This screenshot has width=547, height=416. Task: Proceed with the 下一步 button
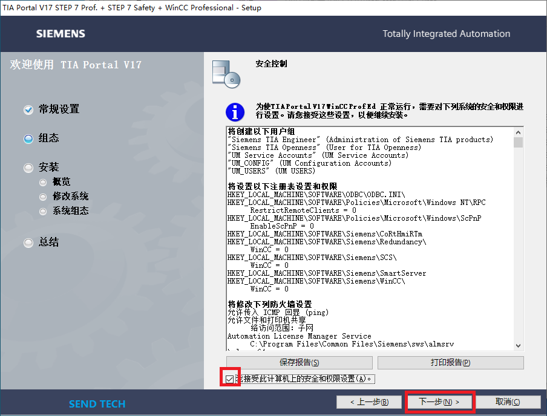click(440, 401)
